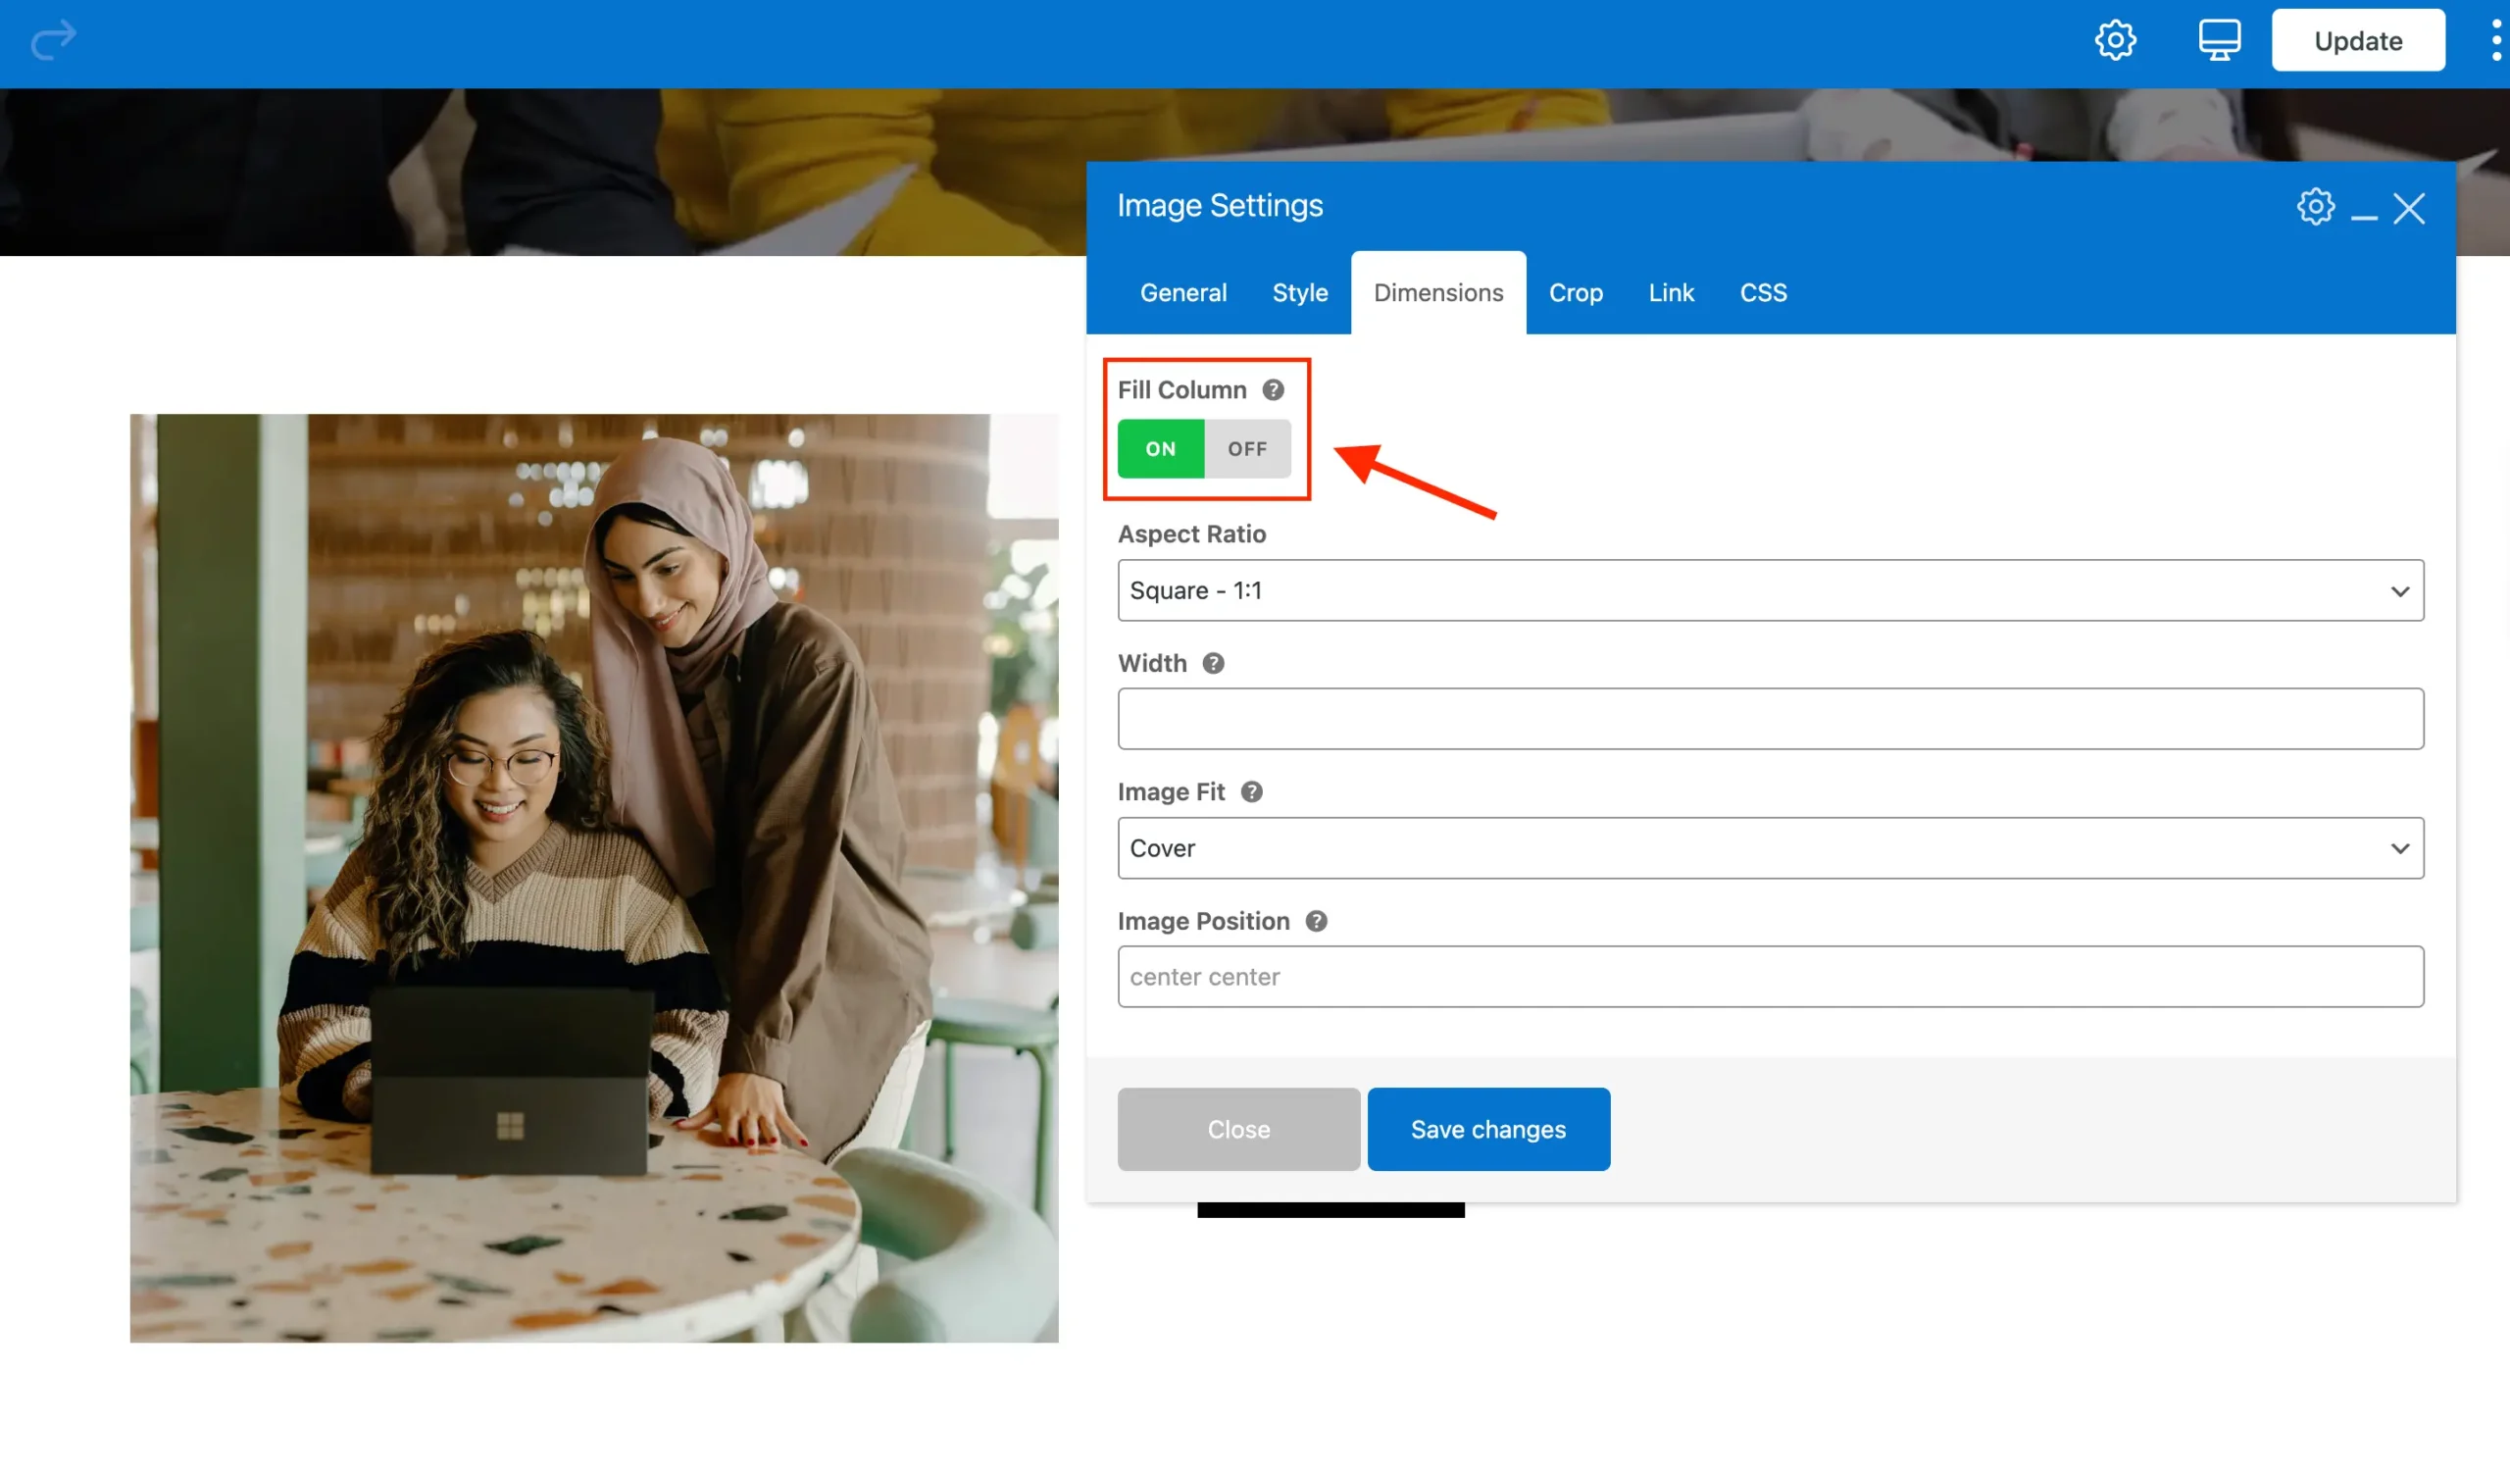Click the redo arrow icon in top bar

click(54, 41)
